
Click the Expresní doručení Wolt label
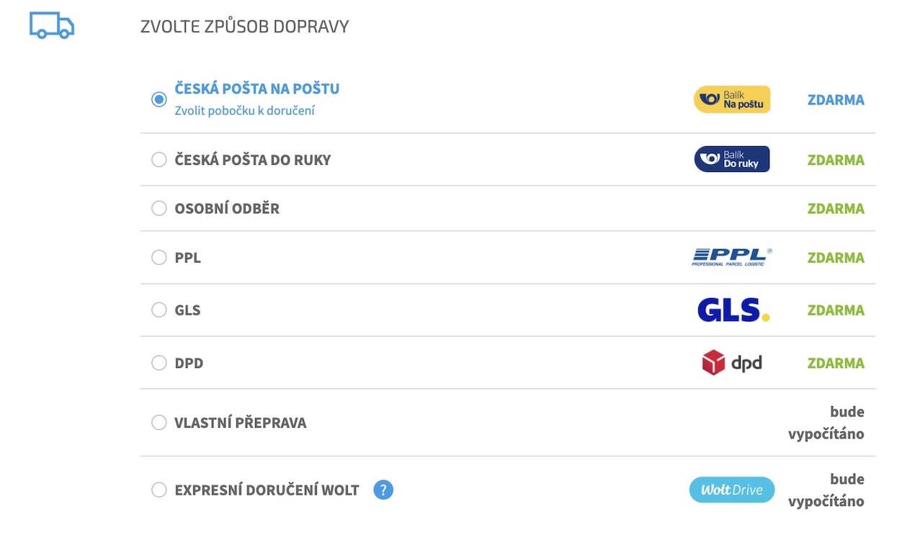pyautogui.click(x=267, y=490)
